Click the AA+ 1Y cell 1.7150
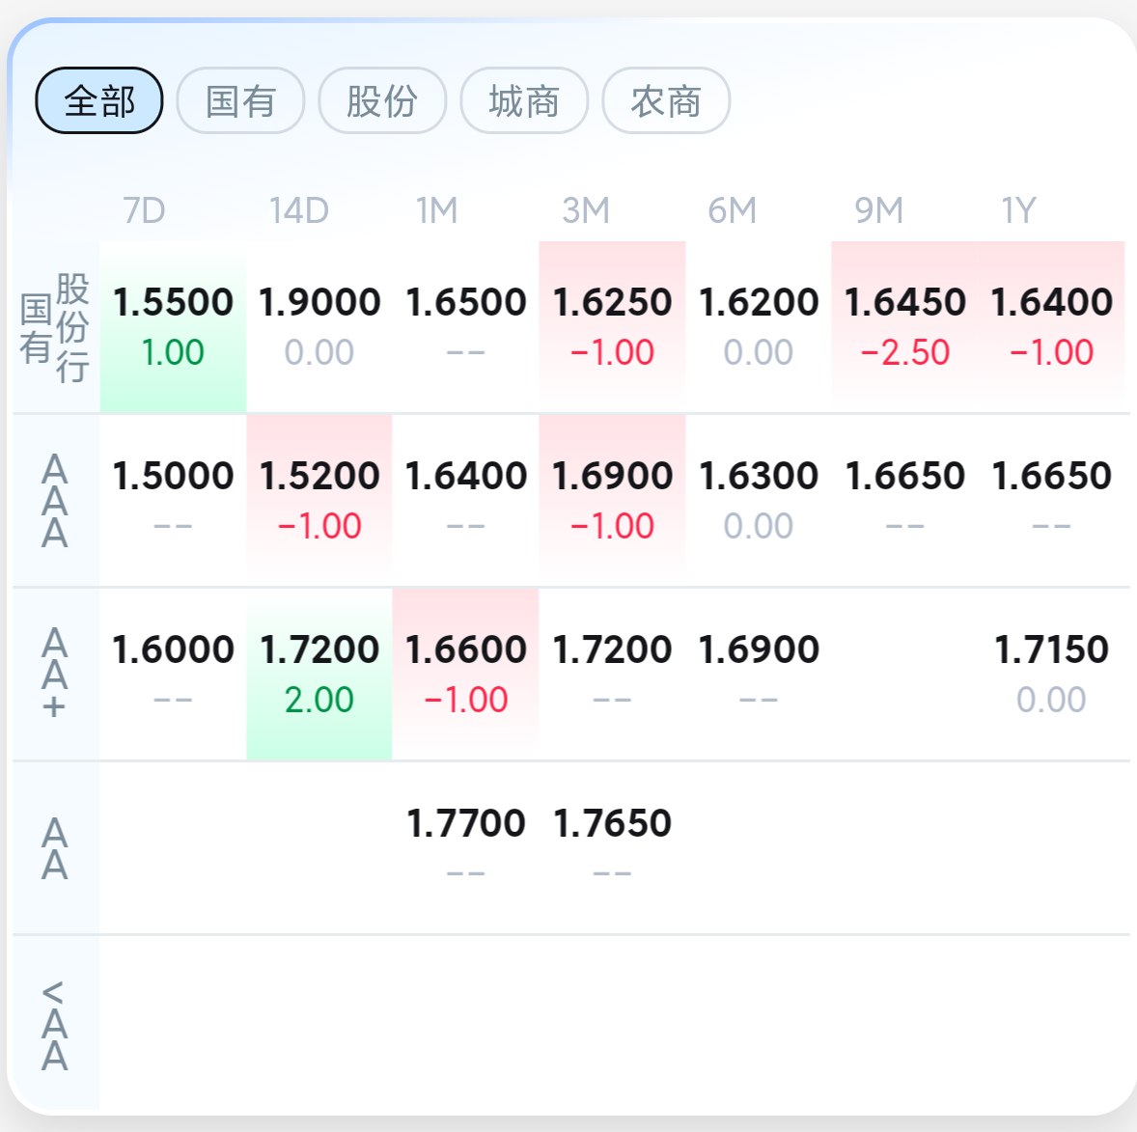1137x1132 pixels. pos(1051,675)
